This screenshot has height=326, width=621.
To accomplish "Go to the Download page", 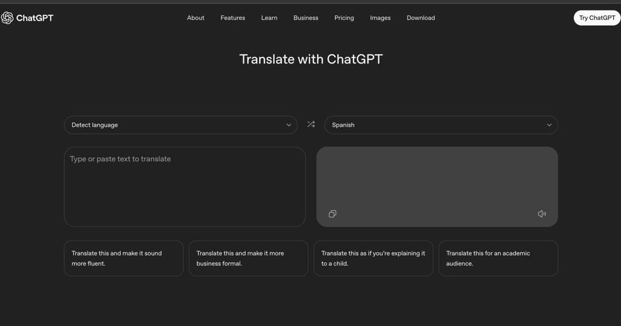I will click(421, 18).
